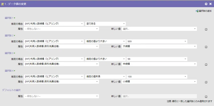Click the 999 value field
Image resolution: width=214 pixels, height=106 pixels.
[x=157, y=41]
